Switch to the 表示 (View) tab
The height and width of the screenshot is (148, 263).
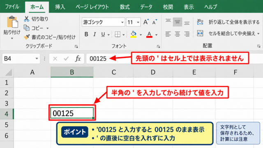(x=189, y=7)
